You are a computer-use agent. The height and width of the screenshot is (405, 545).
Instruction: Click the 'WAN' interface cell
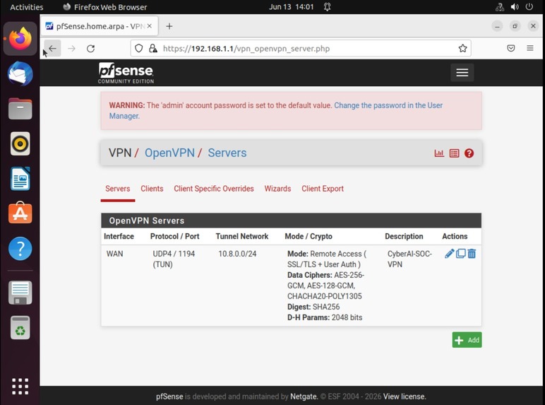[114, 254]
